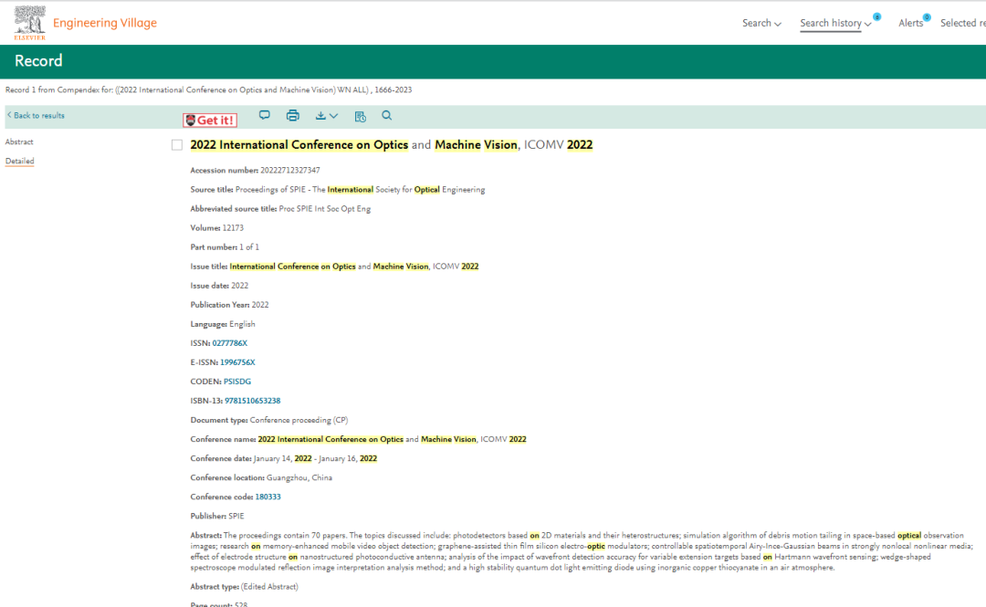Click the document clock icon in the toolbar
This screenshot has width=986, height=607.
(x=361, y=116)
